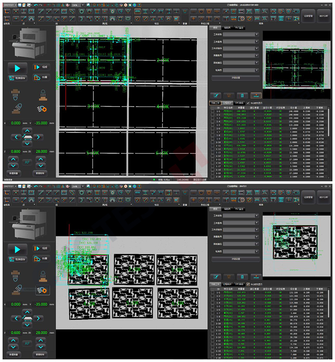Toggle the top ring light icon in top window
The height and width of the screenshot is (362, 335).
[x=15, y=95]
